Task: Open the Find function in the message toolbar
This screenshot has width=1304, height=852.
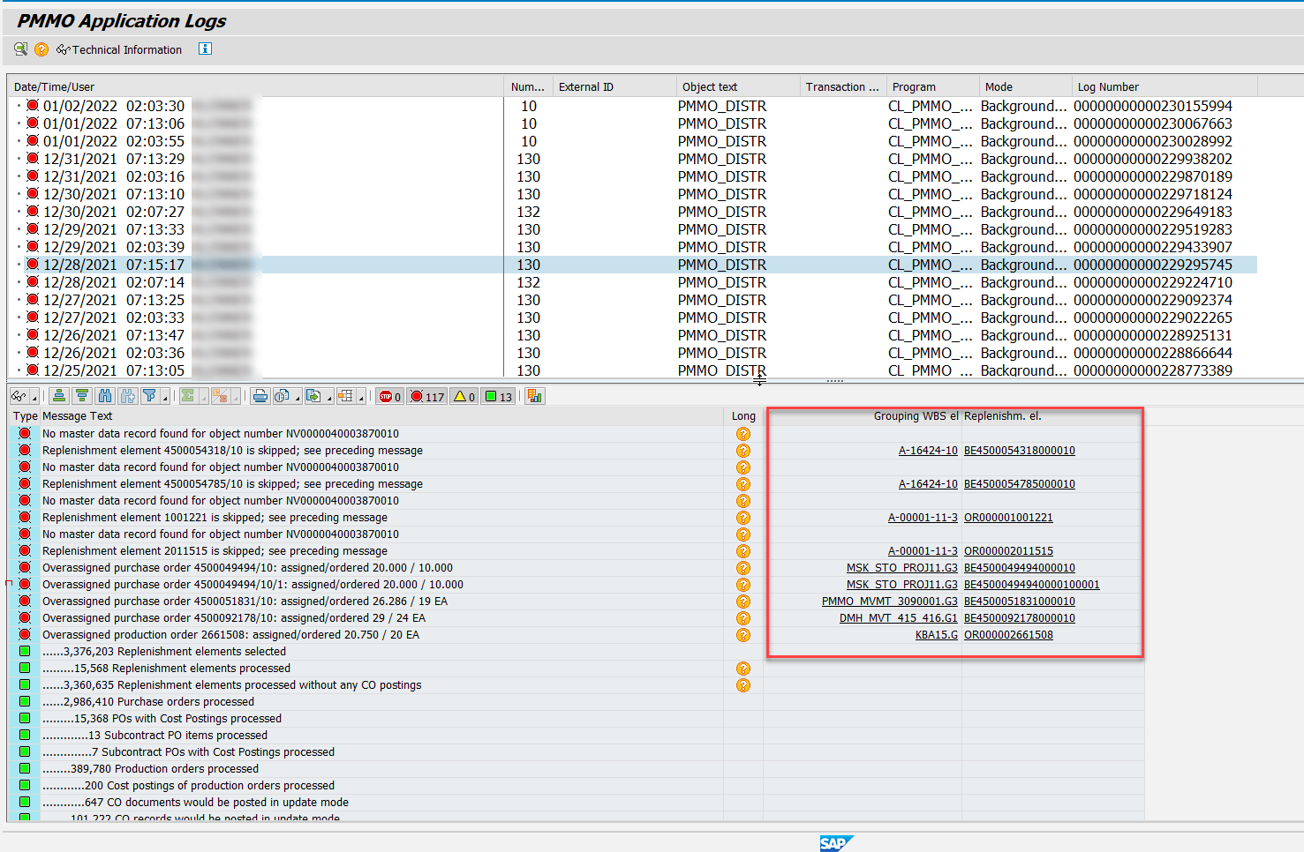Action: [x=105, y=396]
